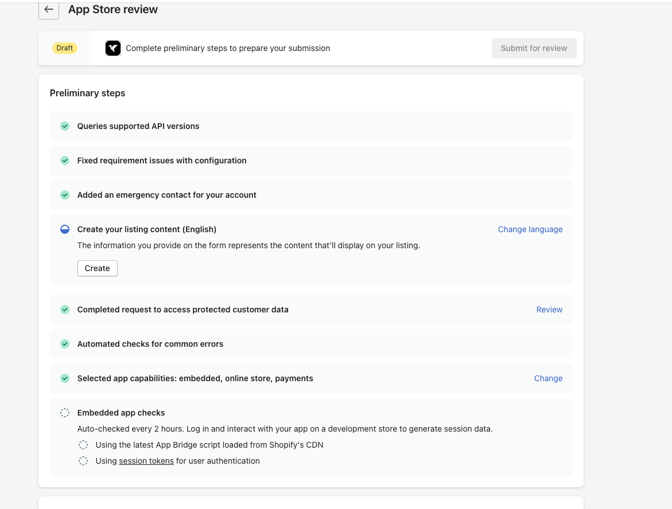Open the Change language link
This screenshot has height=509, width=672.
click(530, 229)
